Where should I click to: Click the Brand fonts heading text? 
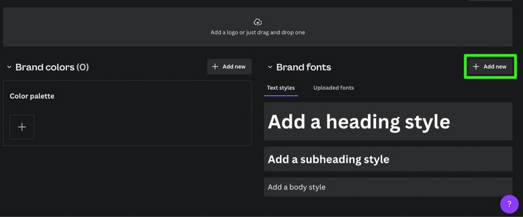point(303,67)
